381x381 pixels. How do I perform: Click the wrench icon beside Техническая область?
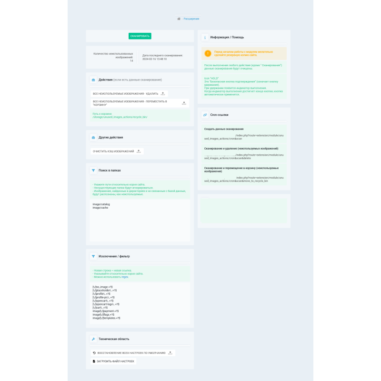[93, 339]
